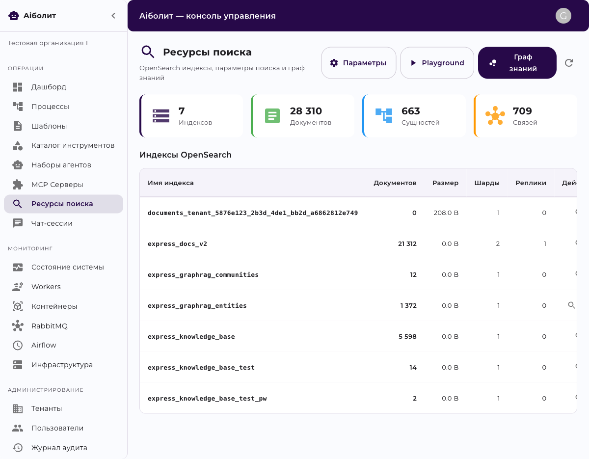Image resolution: width=589 pixels, height=459 pixels.
Task: Open Чат-сессии menu item
Action: click(52, 223)
